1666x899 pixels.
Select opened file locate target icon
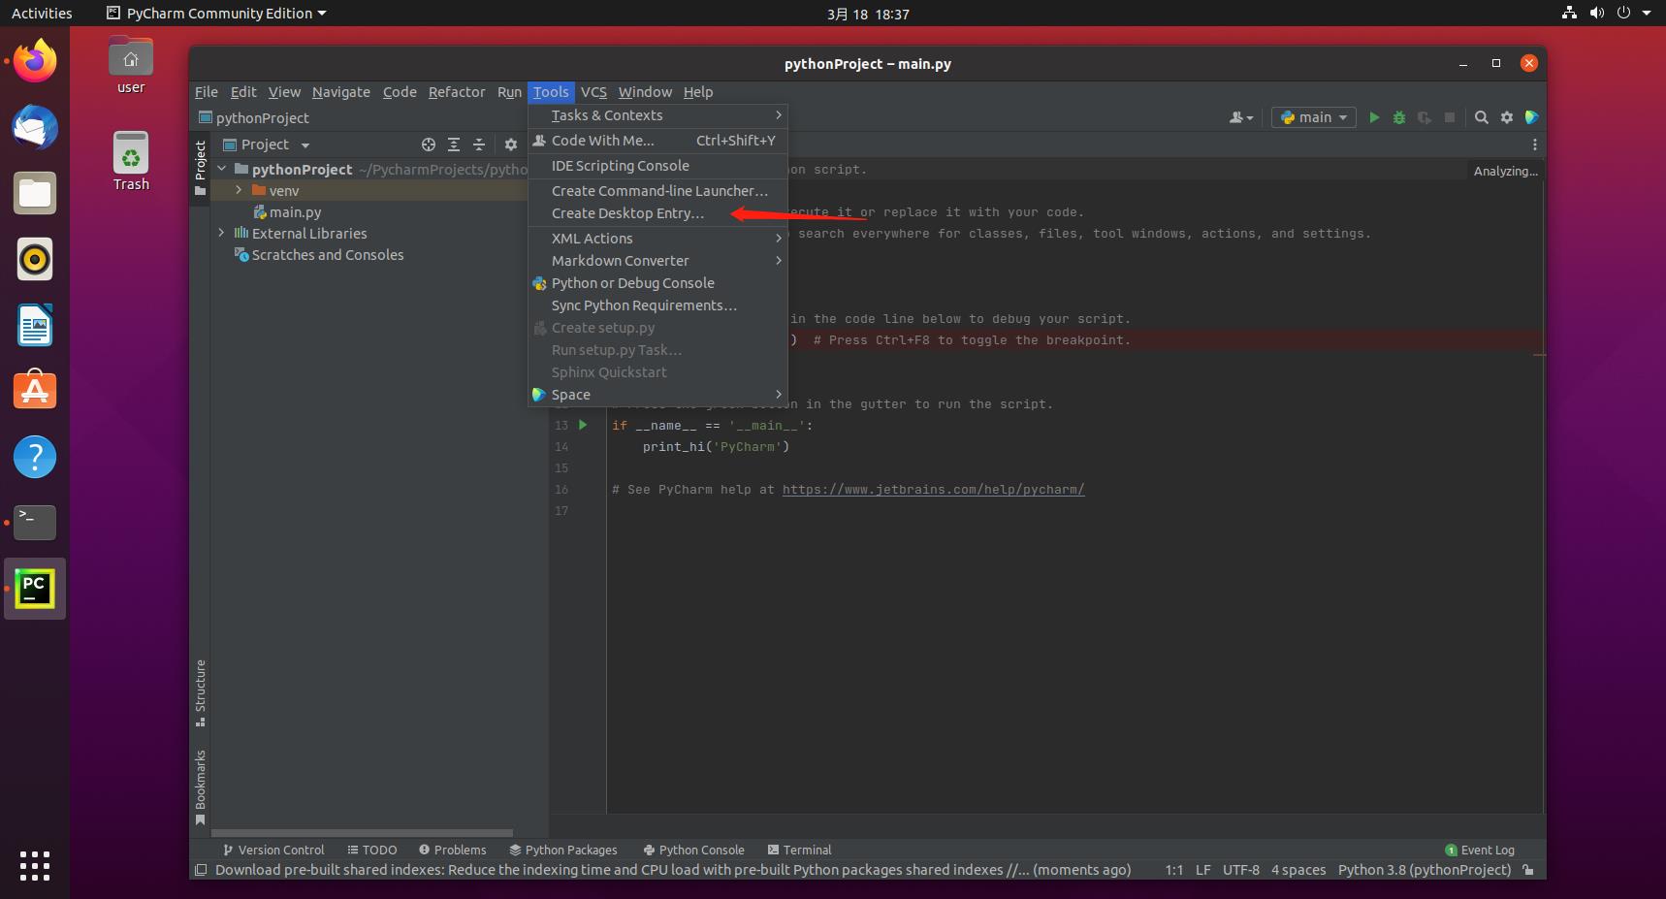428,144
